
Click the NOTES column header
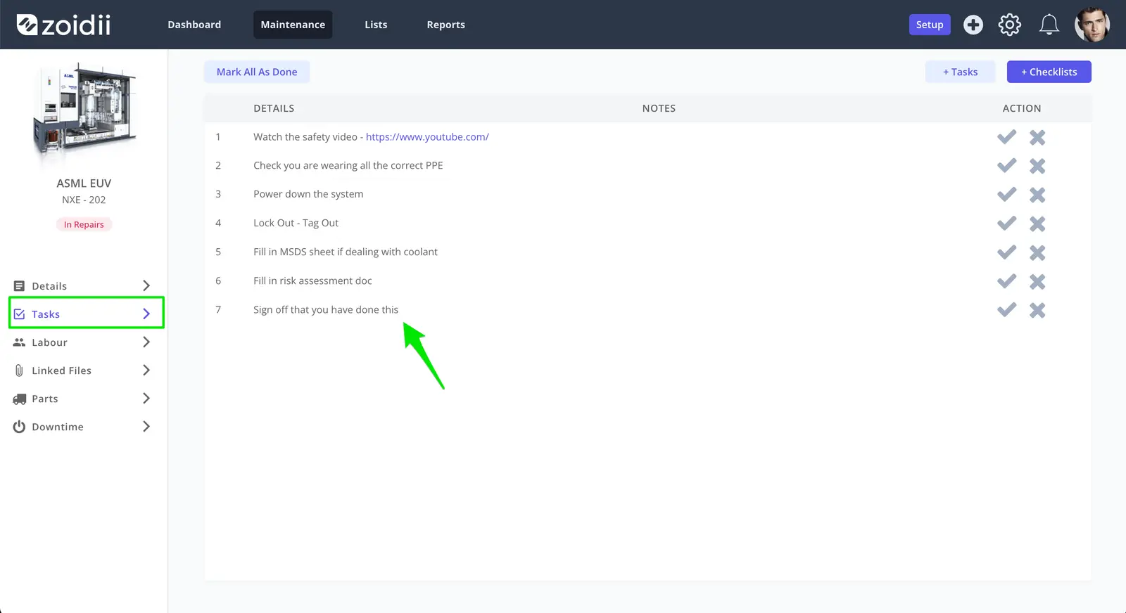tap(659, 108)
